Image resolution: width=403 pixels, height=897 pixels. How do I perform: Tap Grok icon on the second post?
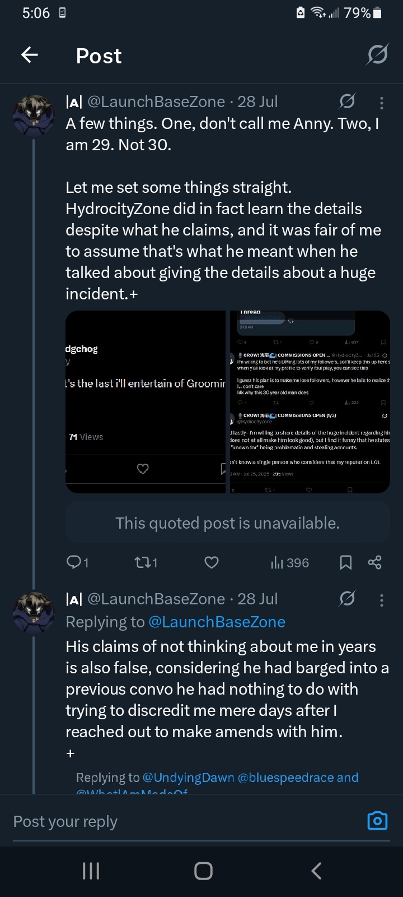tap(347, 599)
